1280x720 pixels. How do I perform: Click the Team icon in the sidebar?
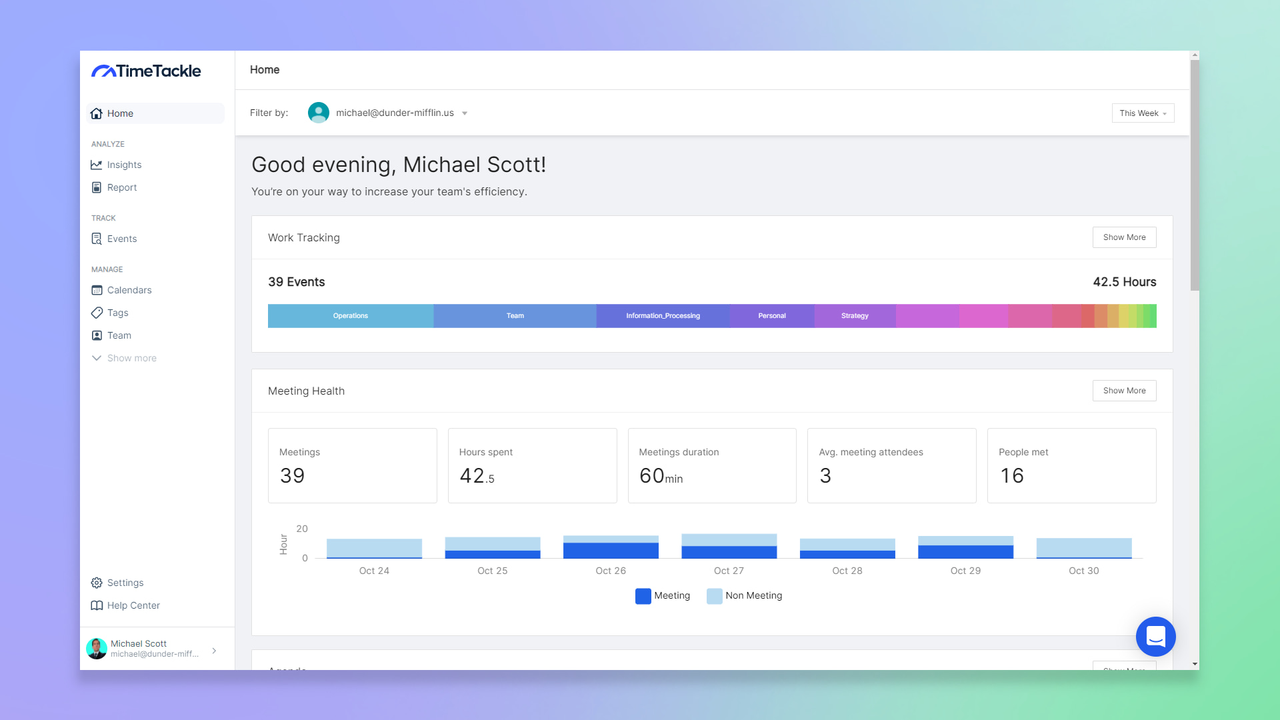coord(97,335)
